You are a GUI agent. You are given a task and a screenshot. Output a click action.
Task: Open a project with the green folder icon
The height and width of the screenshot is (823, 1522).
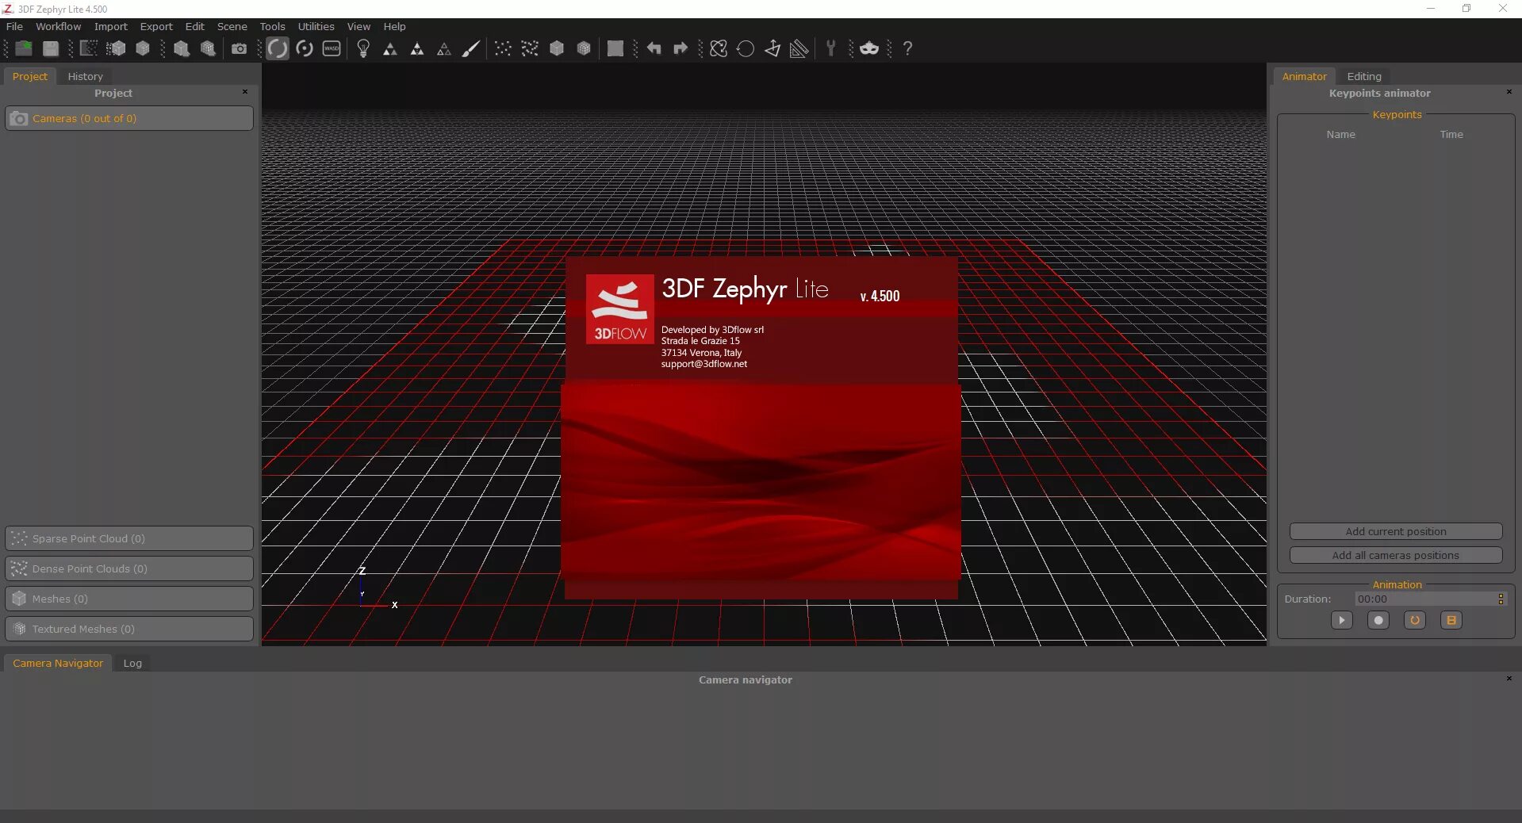pos(24,48)
